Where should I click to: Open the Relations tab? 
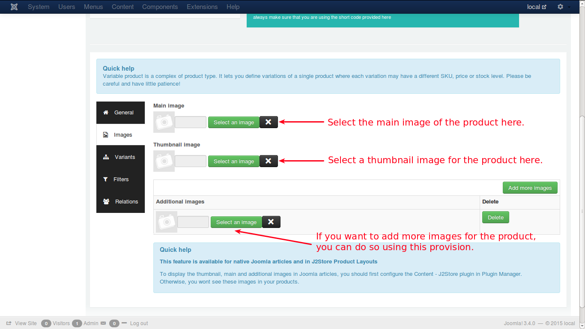click(120, 202)
